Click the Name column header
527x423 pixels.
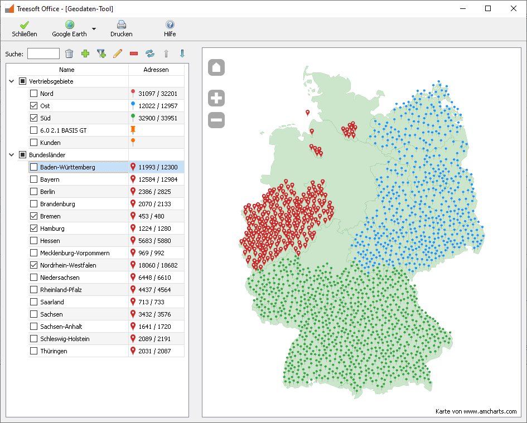coord(67,70)
